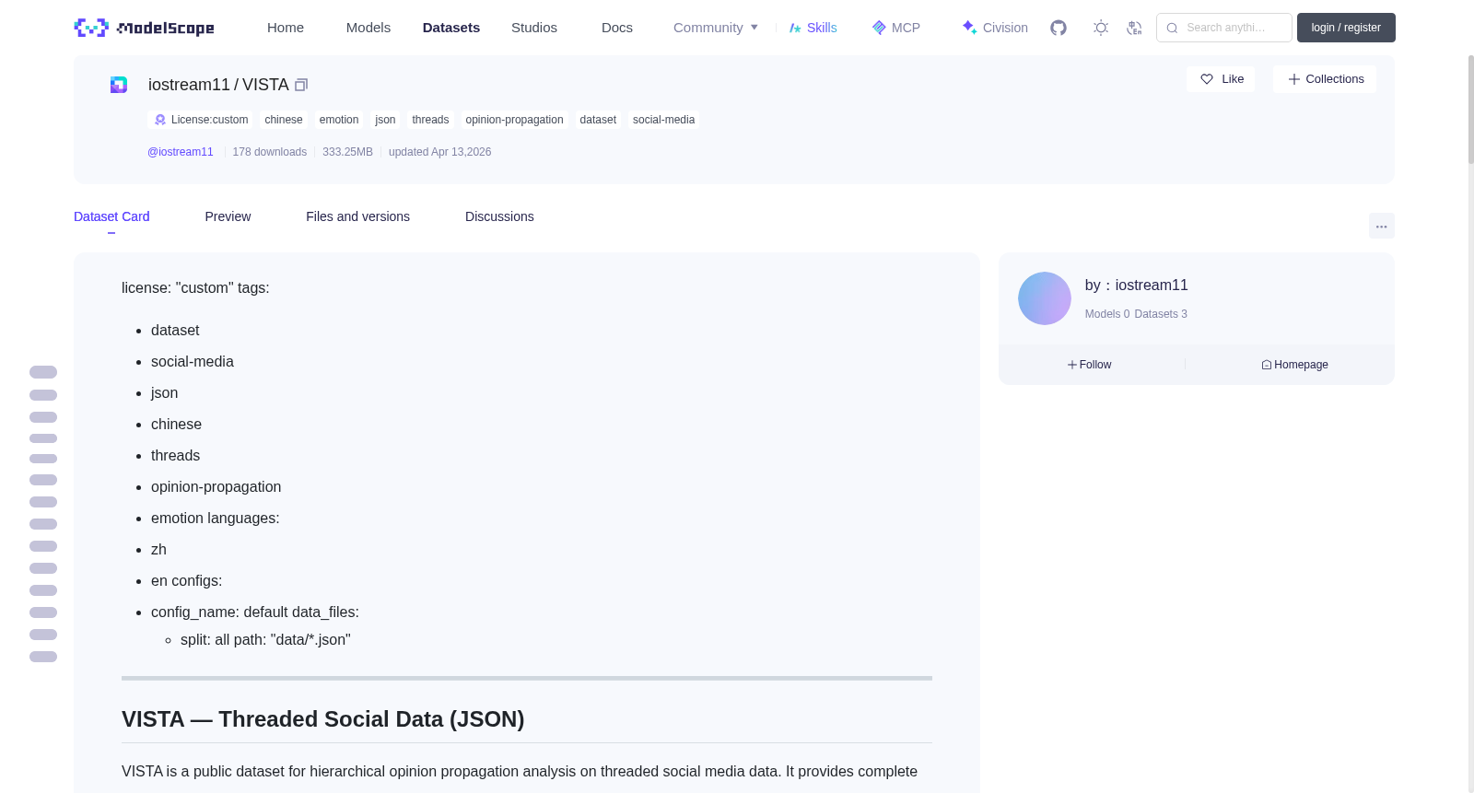Screen dimensions: 1474x793
Task: Click the heading VISTA — Threaded Social Data (JSON)
Action: click(x=323, y=719)
